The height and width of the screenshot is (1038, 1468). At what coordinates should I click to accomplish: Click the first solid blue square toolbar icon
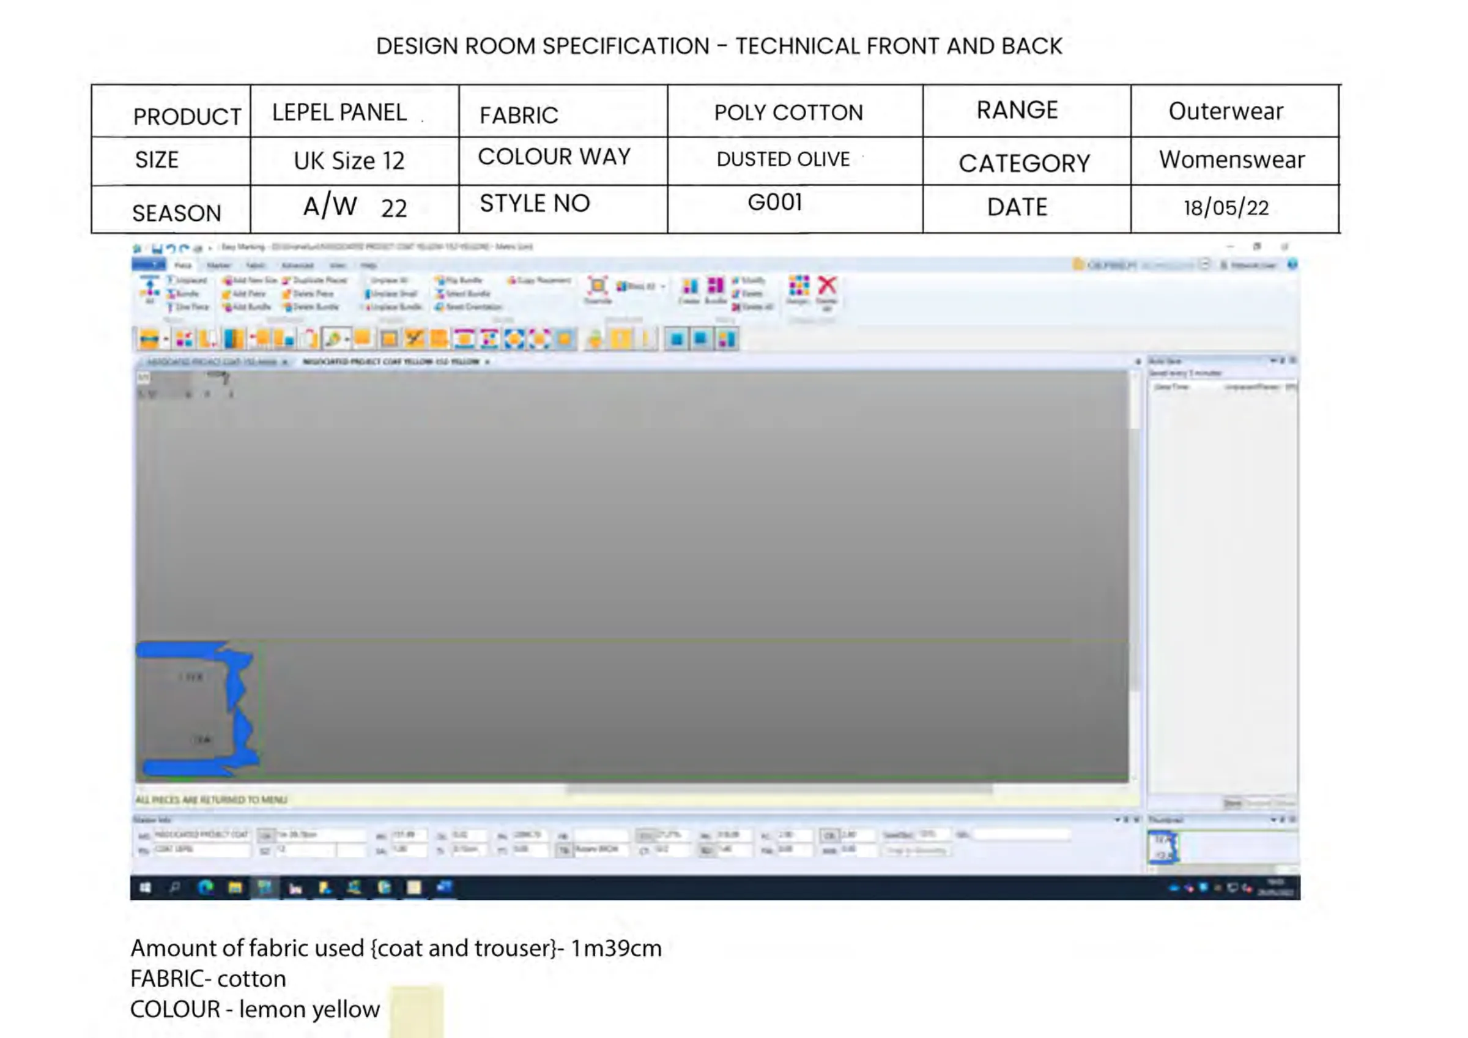[x=677, y=339]
